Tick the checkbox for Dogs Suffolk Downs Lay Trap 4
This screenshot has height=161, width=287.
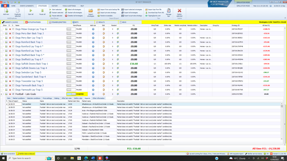click(x=13, y=68)
